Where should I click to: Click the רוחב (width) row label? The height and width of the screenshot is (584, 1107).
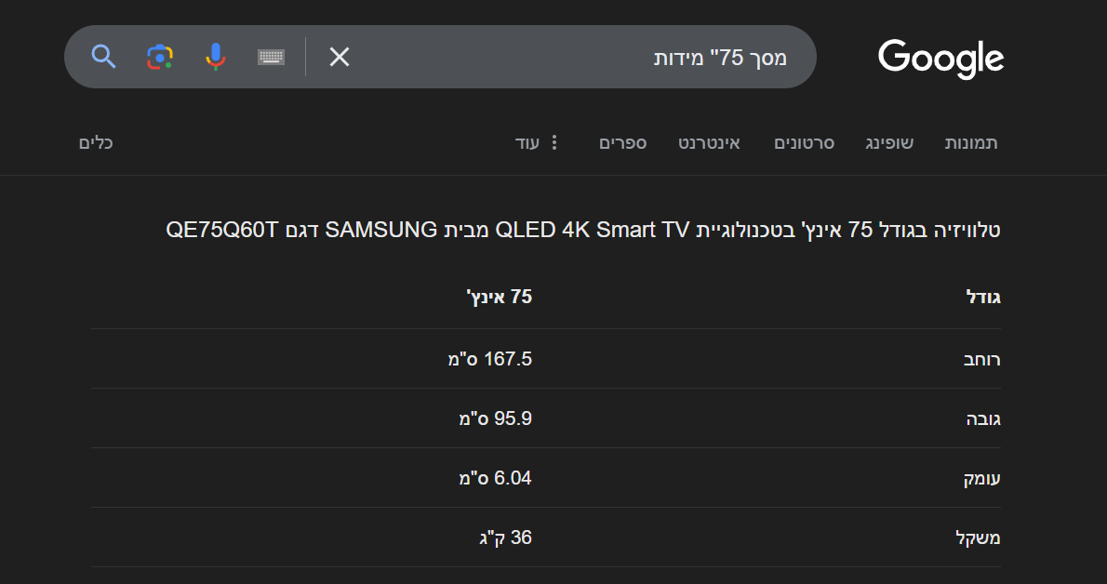pos(981,359)
